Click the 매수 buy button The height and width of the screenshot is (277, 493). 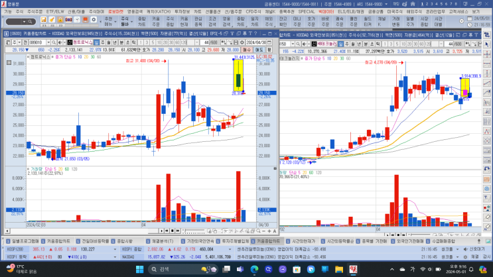pos(247,50)
